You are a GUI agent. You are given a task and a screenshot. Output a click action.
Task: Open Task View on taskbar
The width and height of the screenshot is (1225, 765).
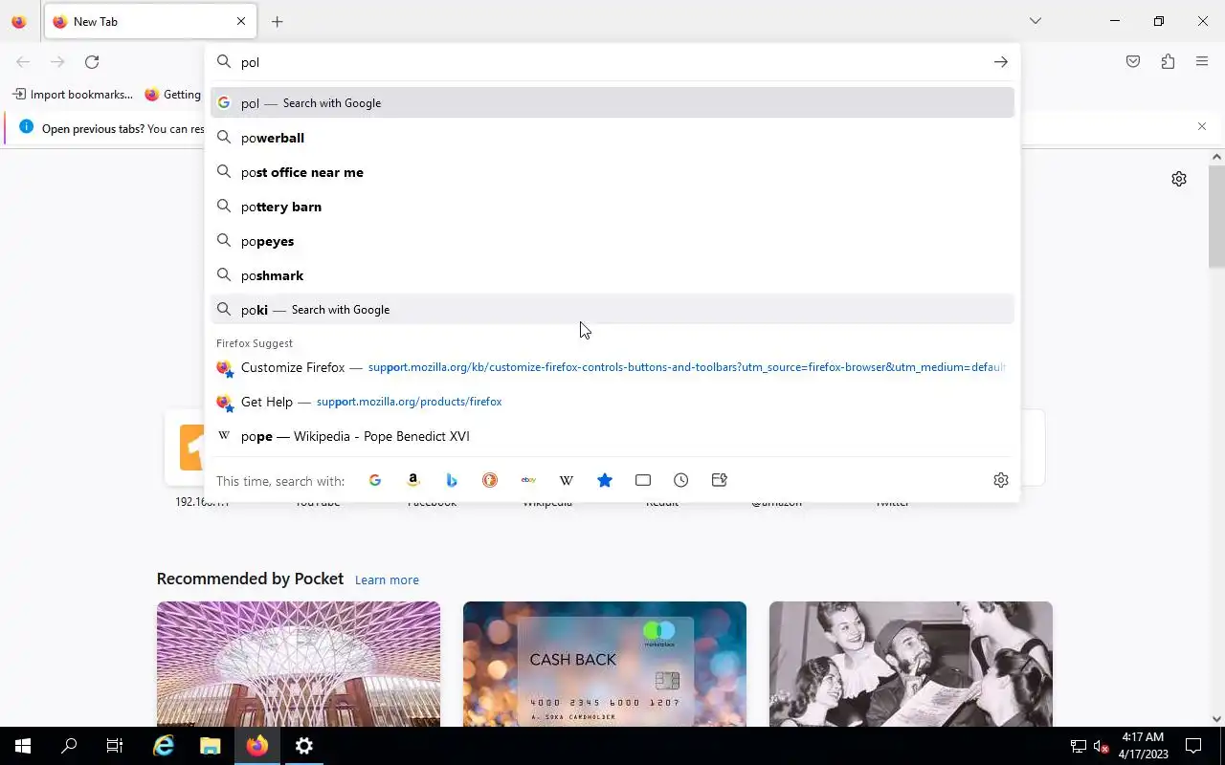[115, 746]
